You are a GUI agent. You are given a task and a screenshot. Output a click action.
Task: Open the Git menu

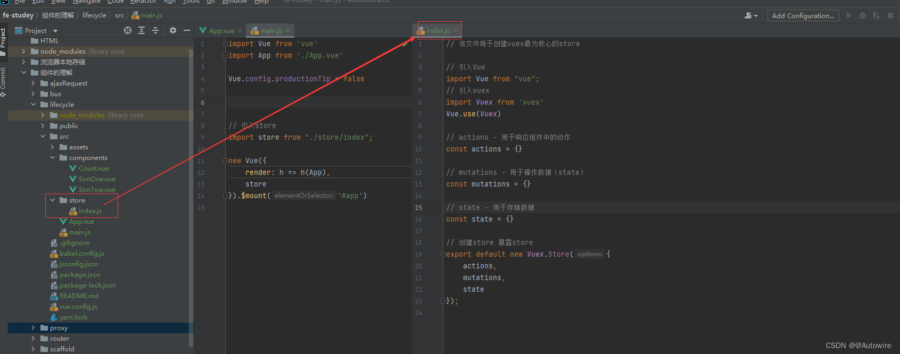point(211,2)
